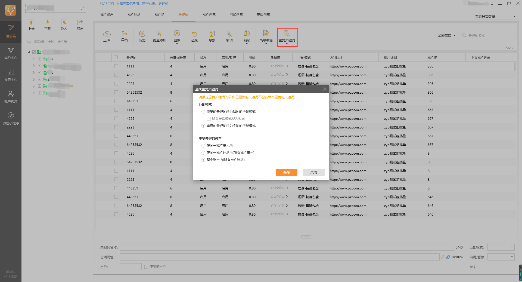The image size is (522, 282).
Task: Click the link icon beside 访问网址 field
Action: pyautogui.click(x=443, y=257)
